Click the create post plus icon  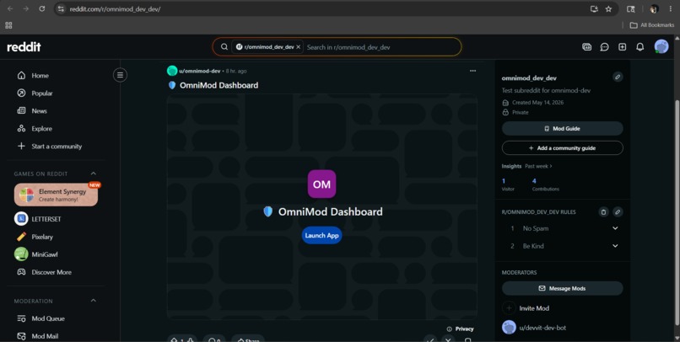pos(623,47)
